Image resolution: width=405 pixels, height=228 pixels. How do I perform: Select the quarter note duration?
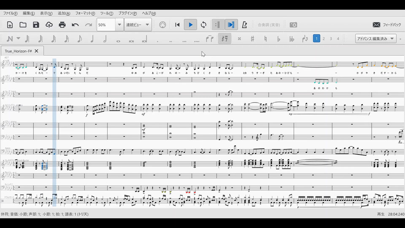92,39
